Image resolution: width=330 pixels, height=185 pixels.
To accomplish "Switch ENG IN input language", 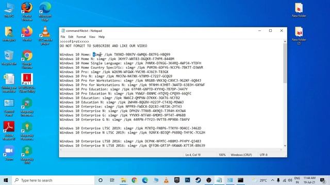I will click(297, 180).
